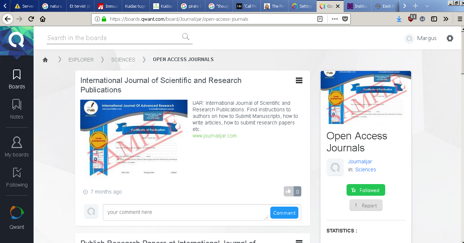This screenshot has width=464, height=243.
Task: Expand the list all tabs dropdown
Action: pos(427,6)
